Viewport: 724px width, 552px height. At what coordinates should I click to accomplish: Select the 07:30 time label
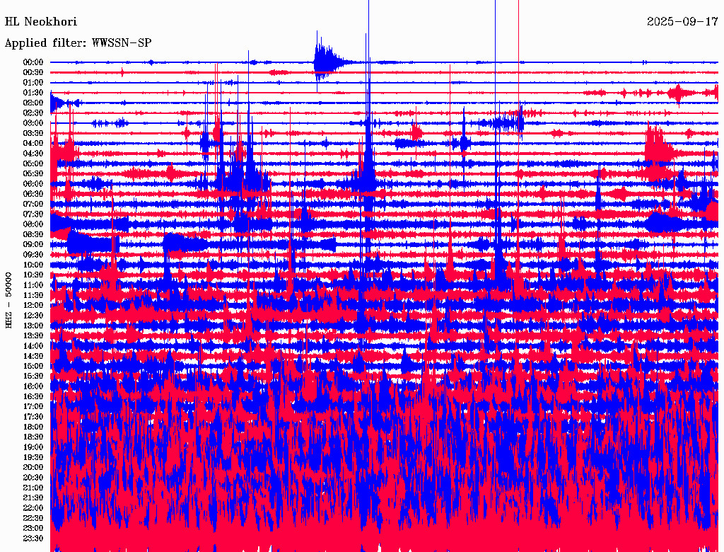33,214
